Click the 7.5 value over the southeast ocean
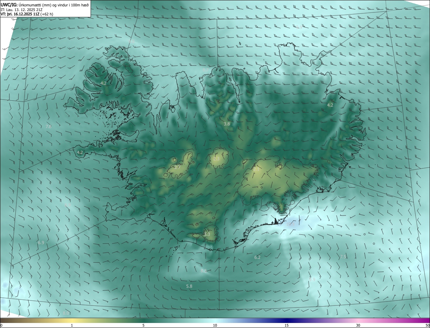The height and width of the screenshot is (328, 430). [343, 257]
